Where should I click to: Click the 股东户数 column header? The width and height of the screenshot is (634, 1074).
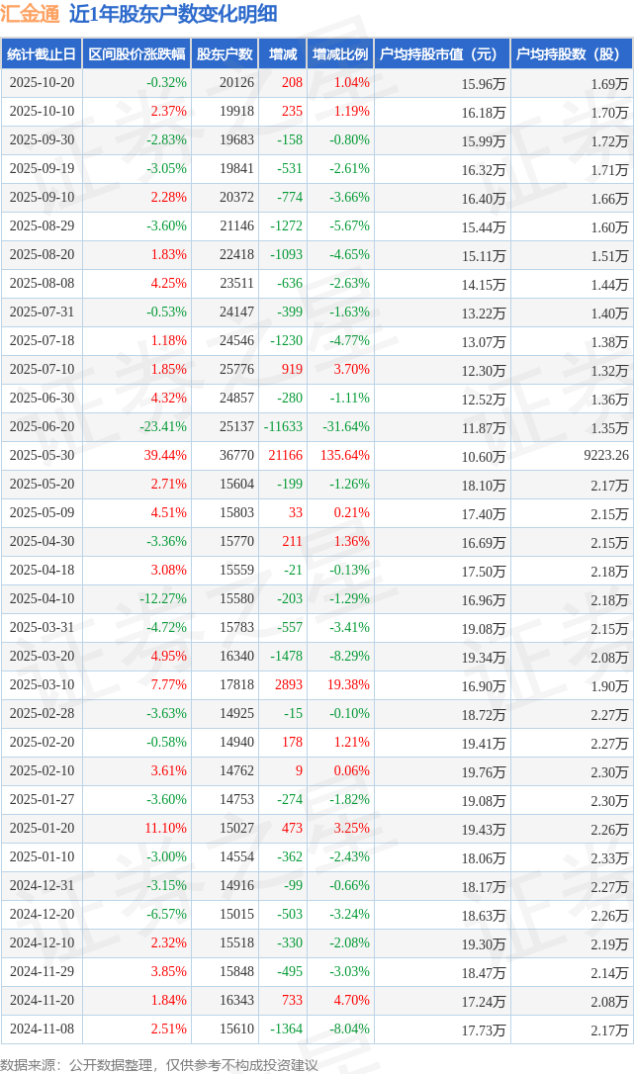click(x=225, y=54)
